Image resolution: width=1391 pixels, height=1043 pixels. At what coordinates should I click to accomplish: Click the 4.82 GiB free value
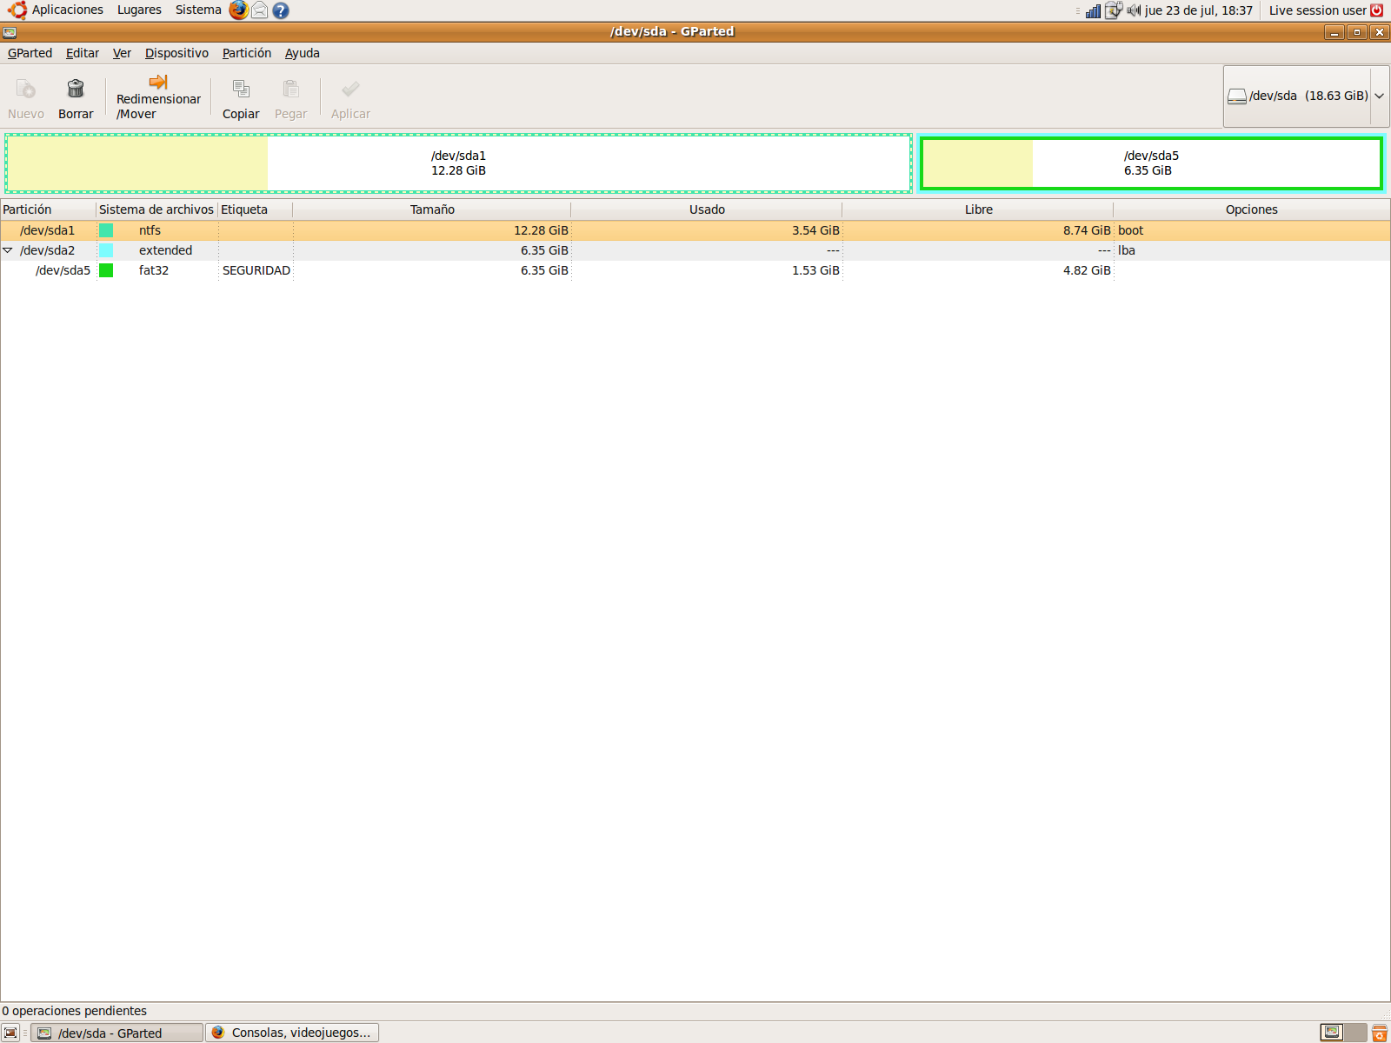click(1087, 270)
